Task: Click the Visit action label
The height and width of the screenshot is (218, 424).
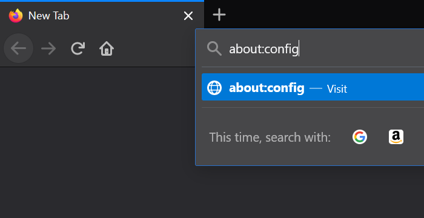Action: click(x=337, y=89)
